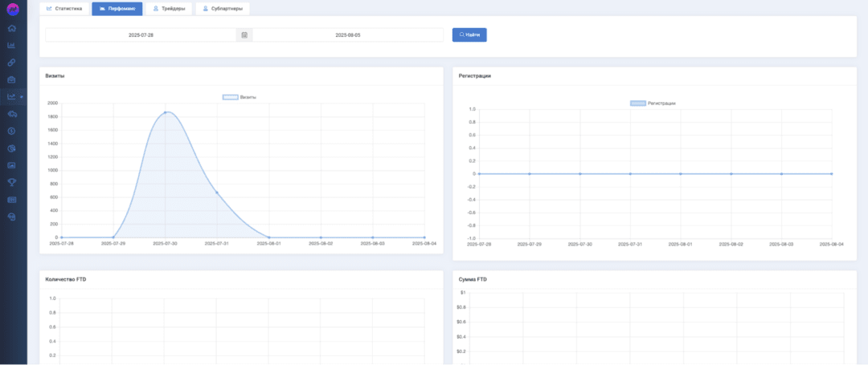Open the news card icon in sidebar
The width and height of the screenshot is (868, 365).
pos(11,199)
